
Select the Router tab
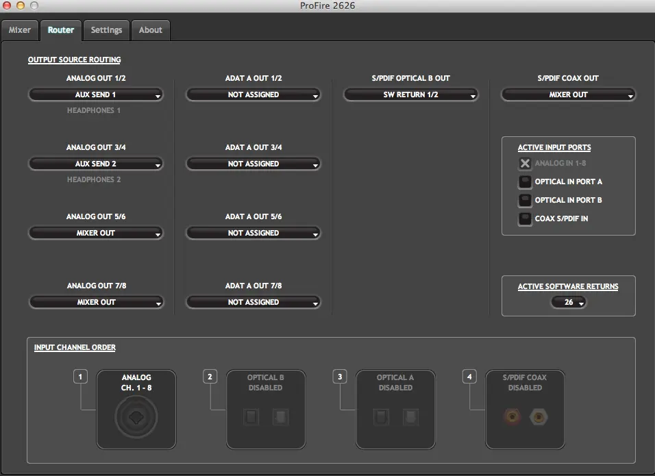coord(61,30)
